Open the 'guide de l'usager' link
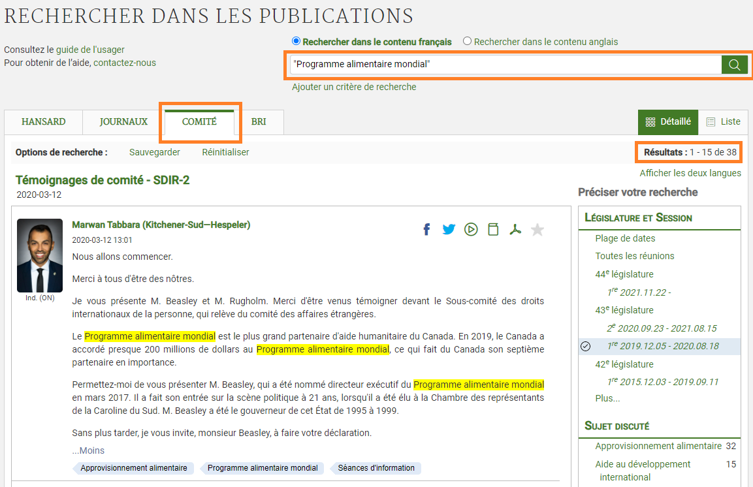The width and height of the screenshot is (753, 487). [x=90, y=50]
